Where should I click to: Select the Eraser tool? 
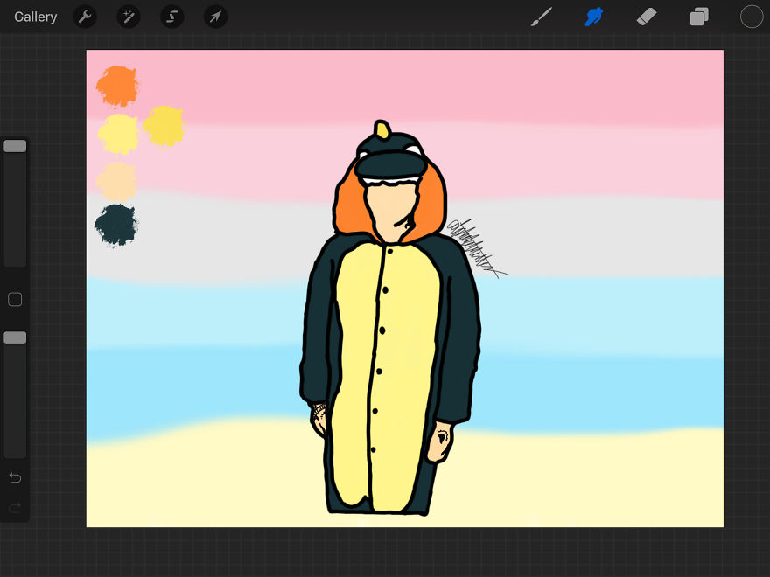pyautogui.click(x=647, y=16)
